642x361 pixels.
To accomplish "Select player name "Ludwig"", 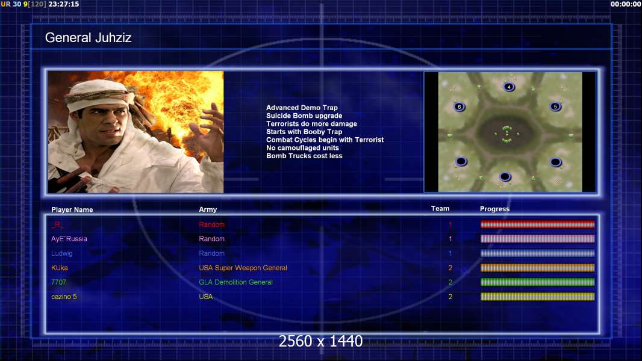I will coord(62,253).
